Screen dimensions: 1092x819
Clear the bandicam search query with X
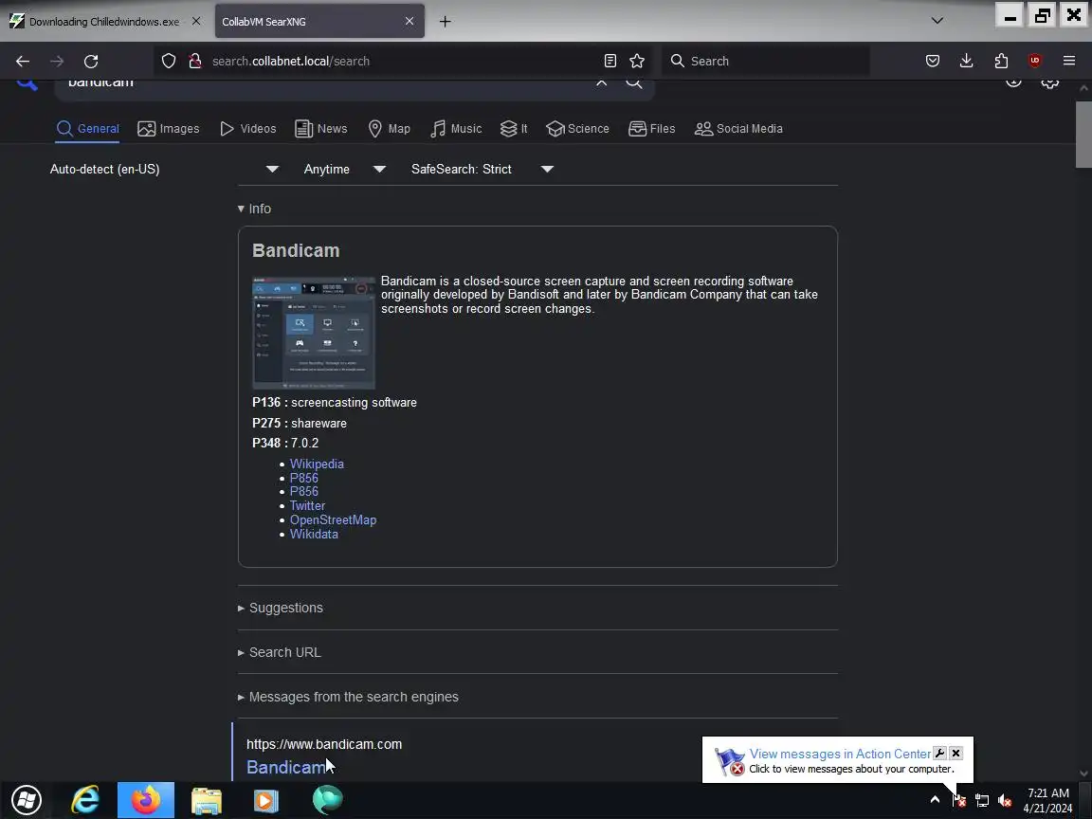tap(602, 82)
